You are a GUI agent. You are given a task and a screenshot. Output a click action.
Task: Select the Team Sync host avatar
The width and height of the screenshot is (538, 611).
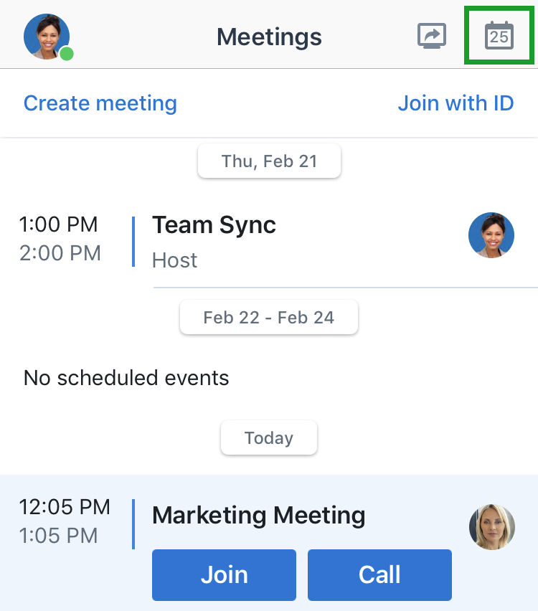click(491, 235)
